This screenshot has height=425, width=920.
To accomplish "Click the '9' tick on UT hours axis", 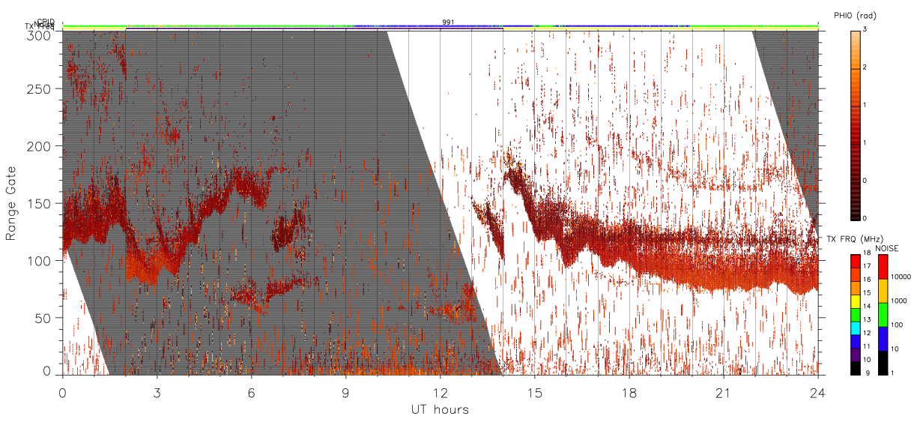I will (x=346, y=393).
